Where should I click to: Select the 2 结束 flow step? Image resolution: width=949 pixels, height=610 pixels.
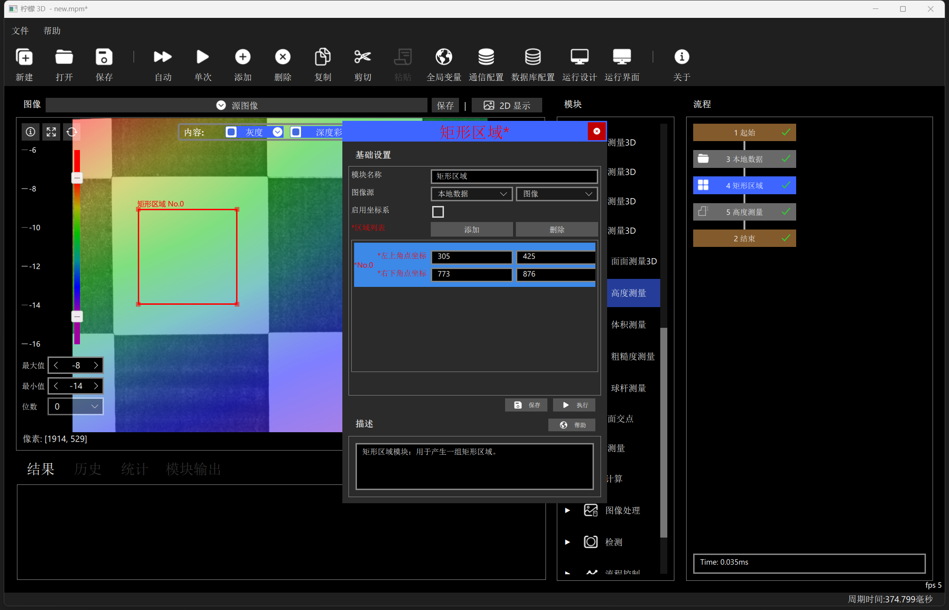[744, 238]
